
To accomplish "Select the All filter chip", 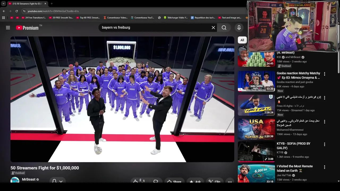I will click(x=242, y=40).
